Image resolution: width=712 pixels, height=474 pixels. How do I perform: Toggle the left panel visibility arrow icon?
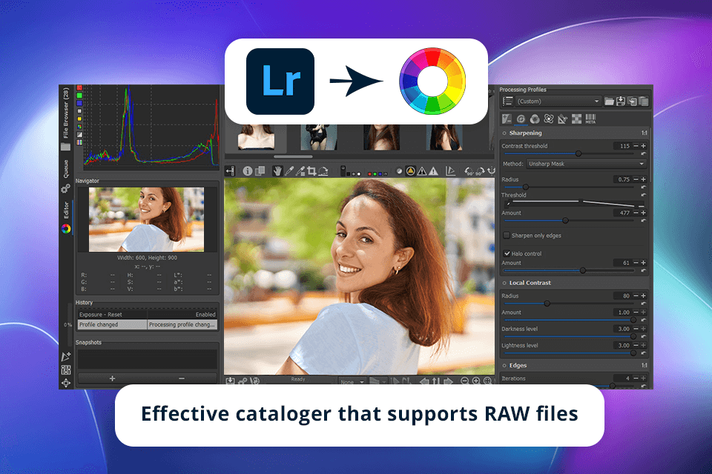click(x=230, y=171)
